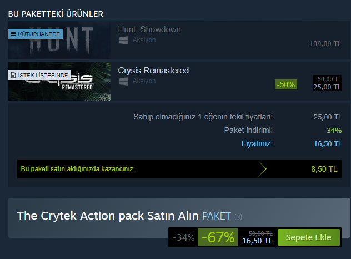Click the green -67% discount badge

pyautogui.click(x=218, y=237)
